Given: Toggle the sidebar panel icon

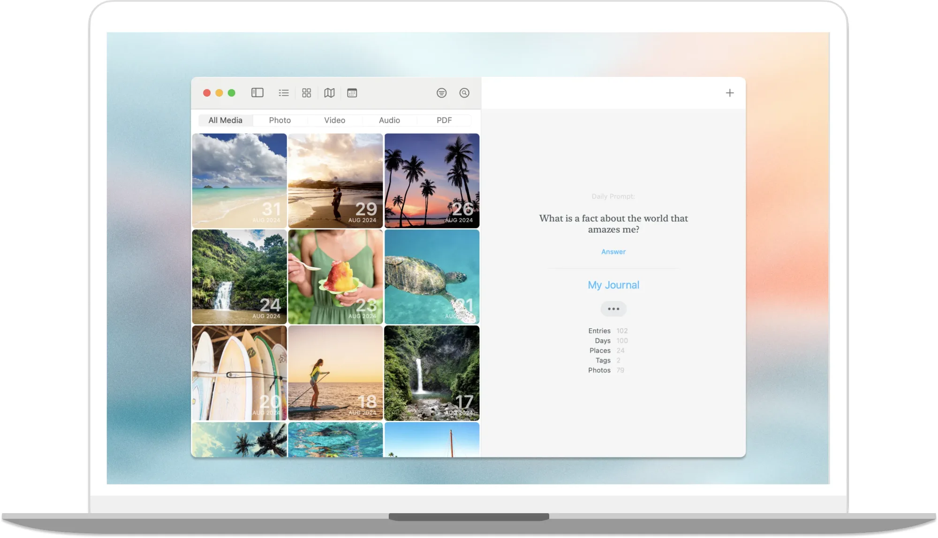Looking at the screenshot, I should point(257,93).
